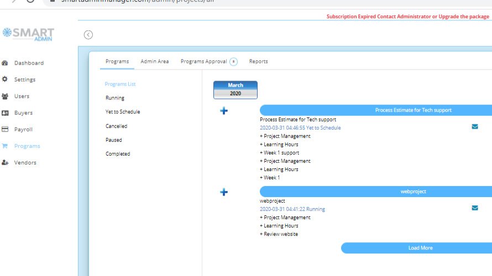
Task: Expand the Week 1 item
Action: click(x=270, y=178)
